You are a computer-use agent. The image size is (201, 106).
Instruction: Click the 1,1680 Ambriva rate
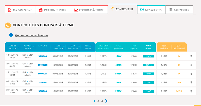coord(164,91)
